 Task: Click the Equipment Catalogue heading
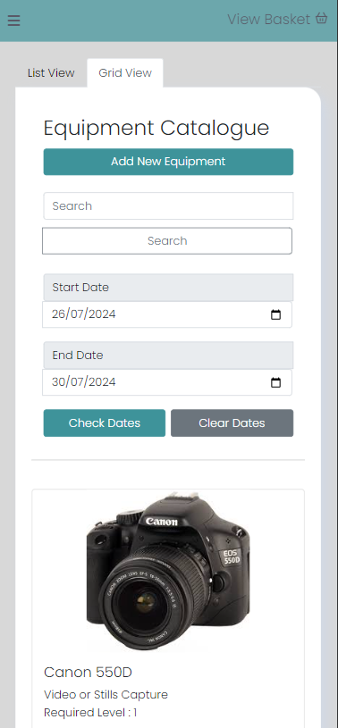(156, 128)
